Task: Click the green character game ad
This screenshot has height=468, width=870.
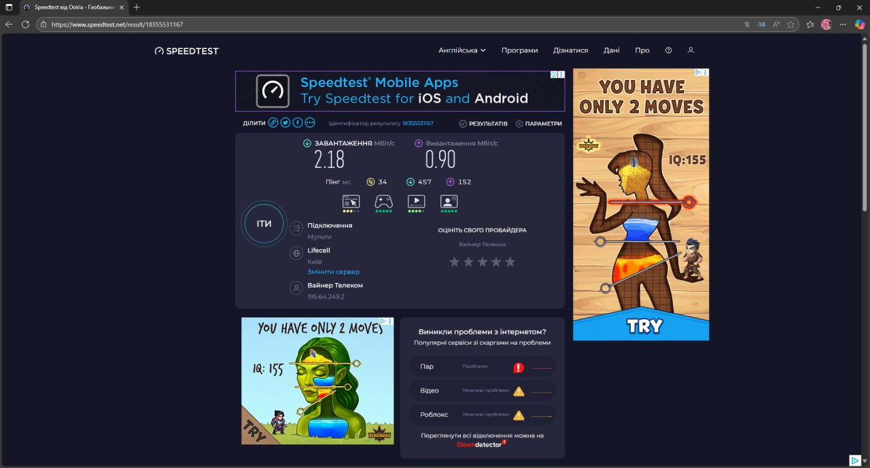Action: coord(317,381)
